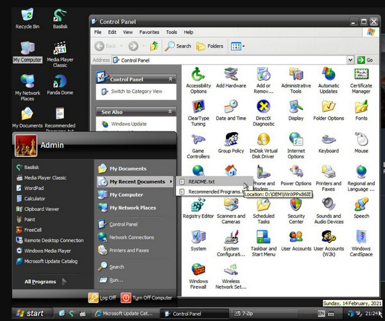Open the Tools menu
The image size is (385, 321).
[171, 32]
